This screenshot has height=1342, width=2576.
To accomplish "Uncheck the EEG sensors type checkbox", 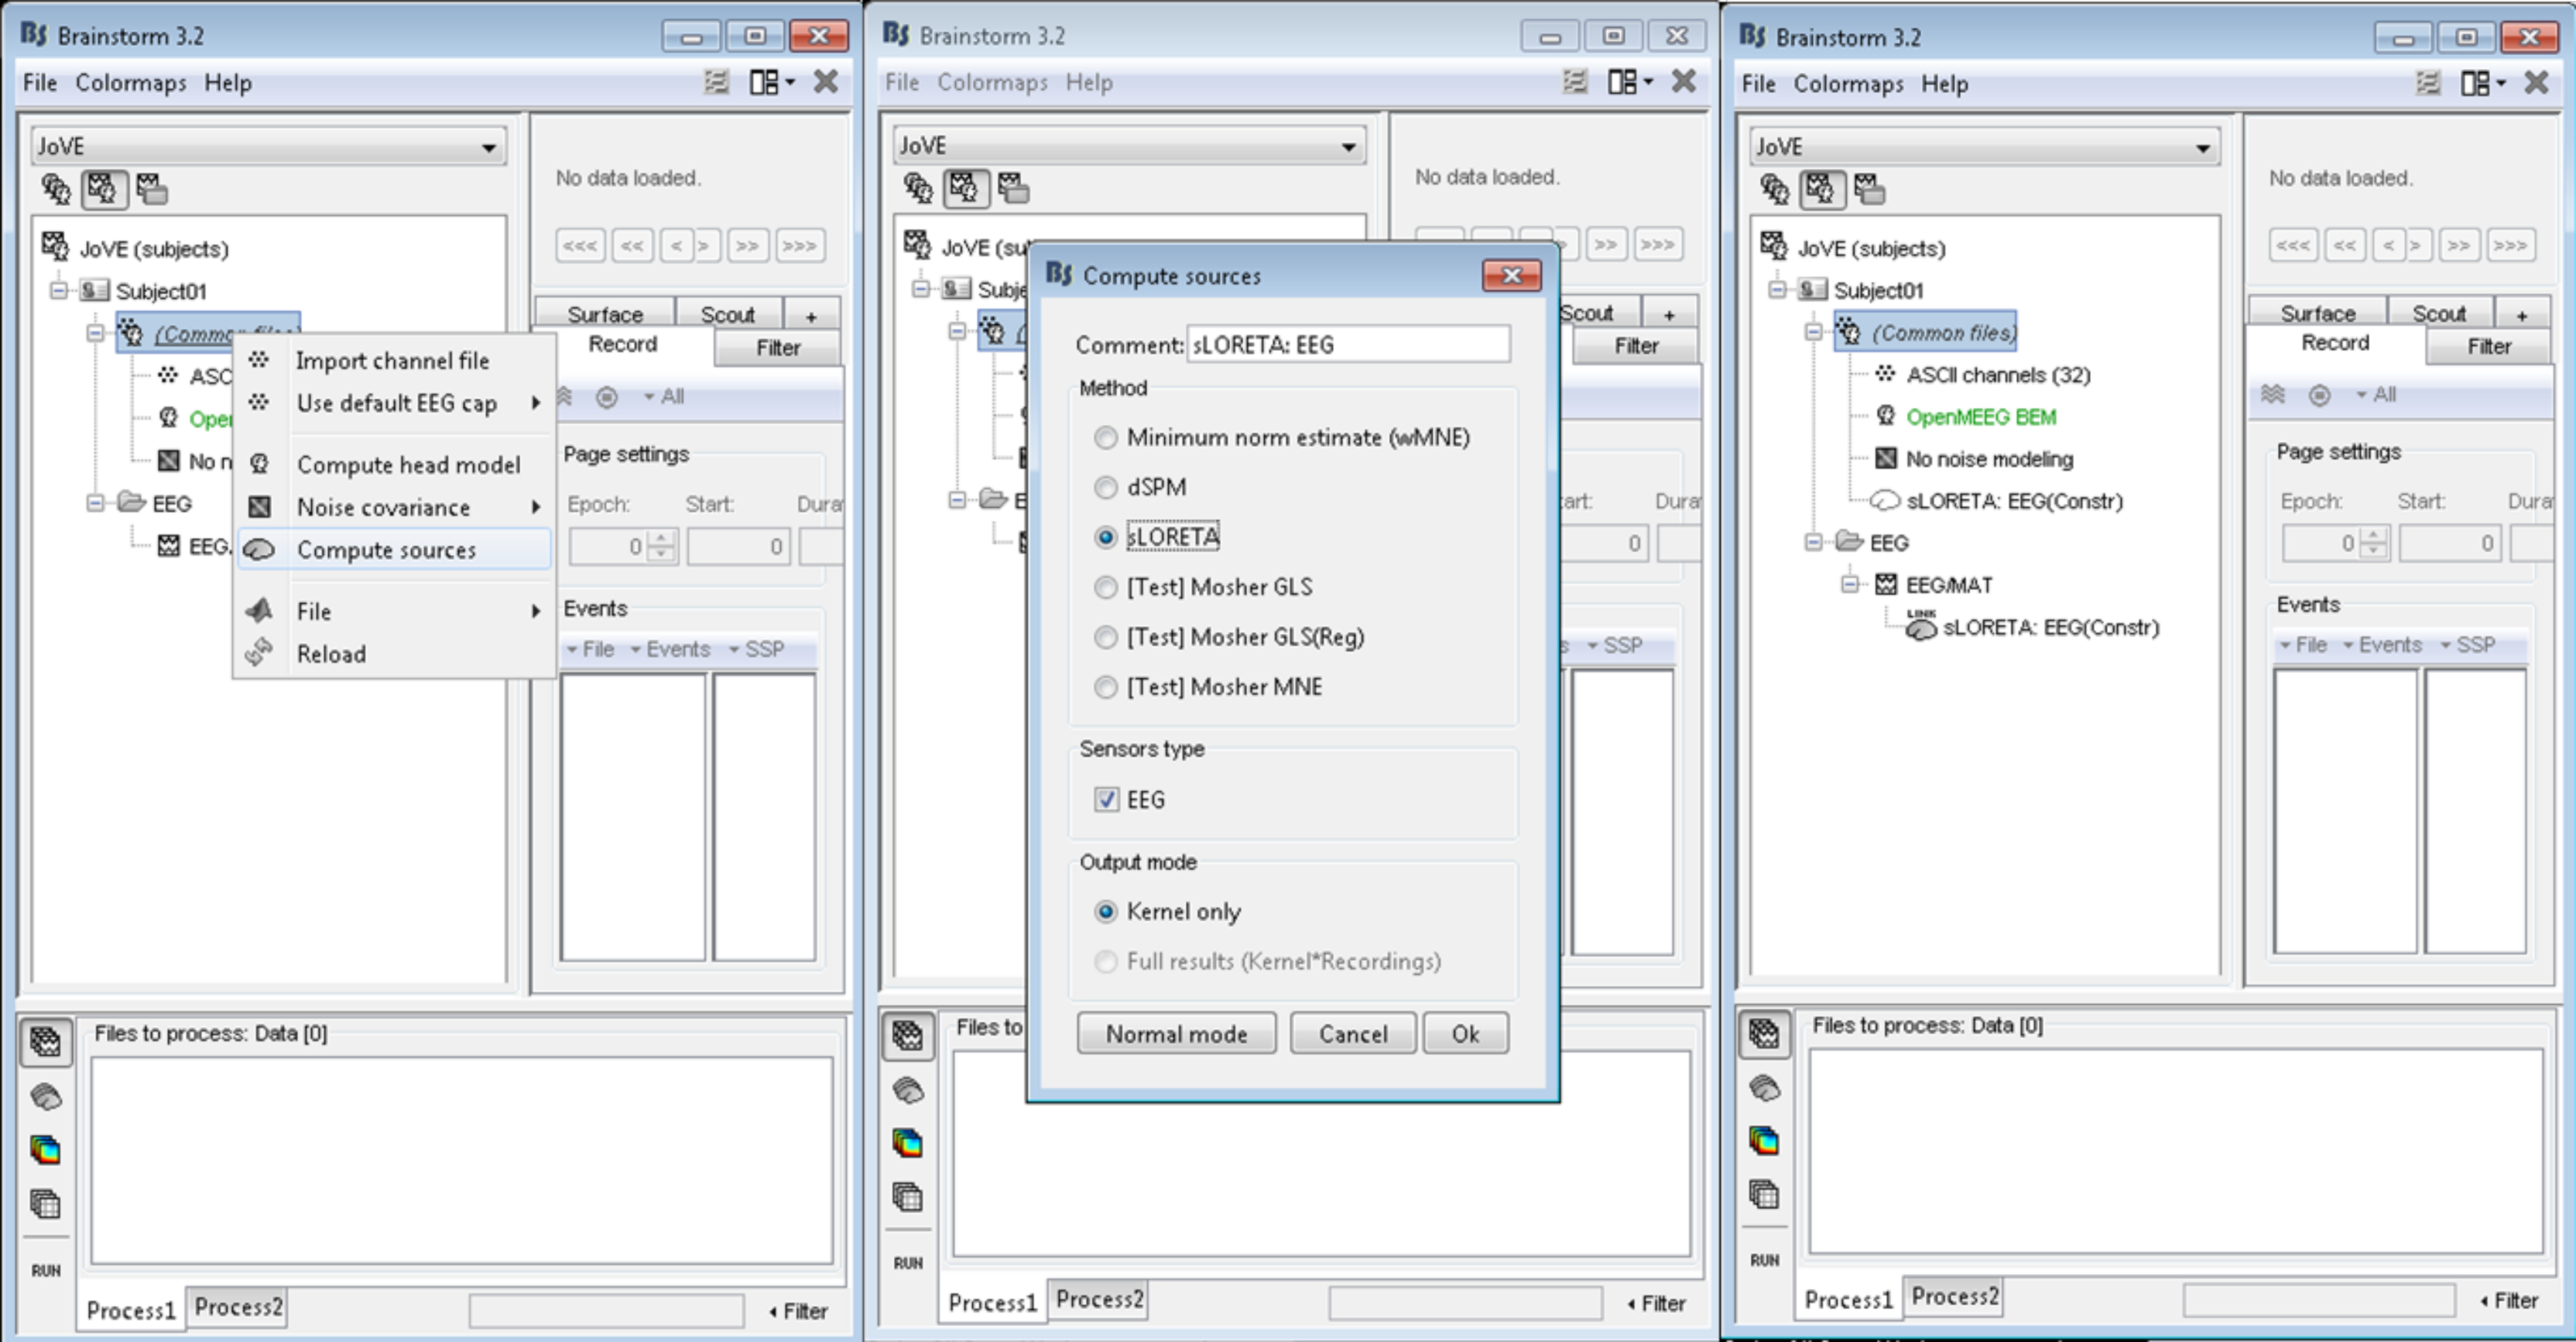I will 1106,799.
